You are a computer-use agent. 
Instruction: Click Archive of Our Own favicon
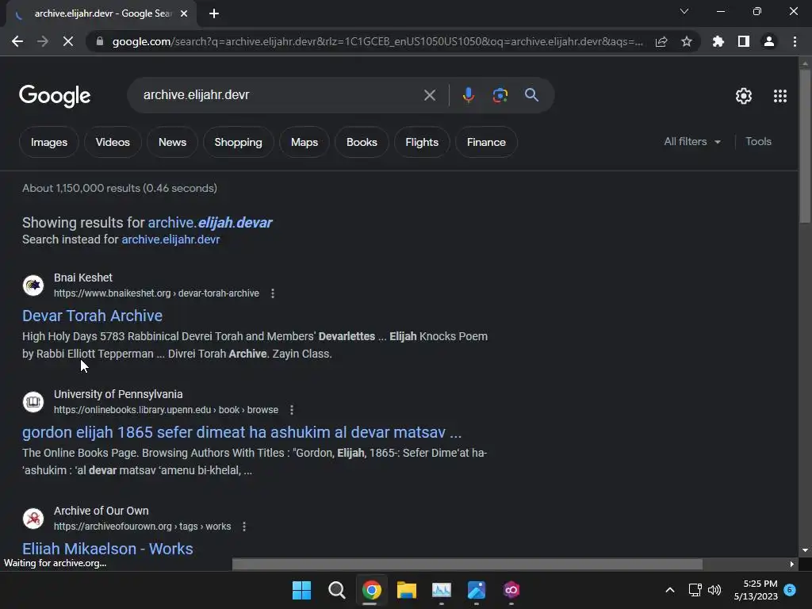[x=33, y=519]
